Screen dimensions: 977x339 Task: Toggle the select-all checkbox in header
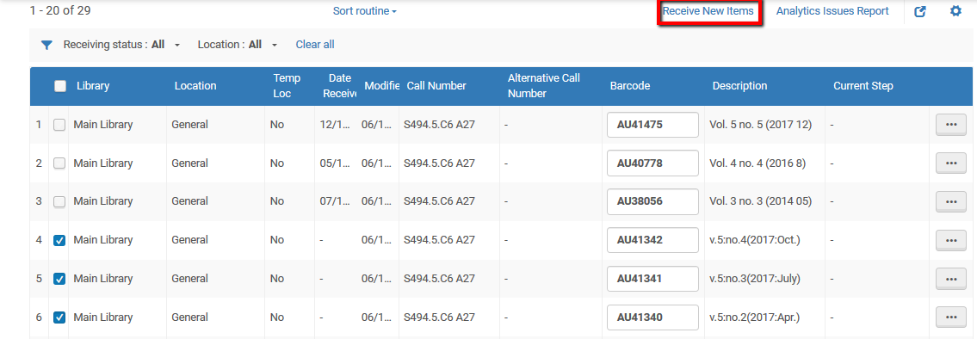click(60, 87)
